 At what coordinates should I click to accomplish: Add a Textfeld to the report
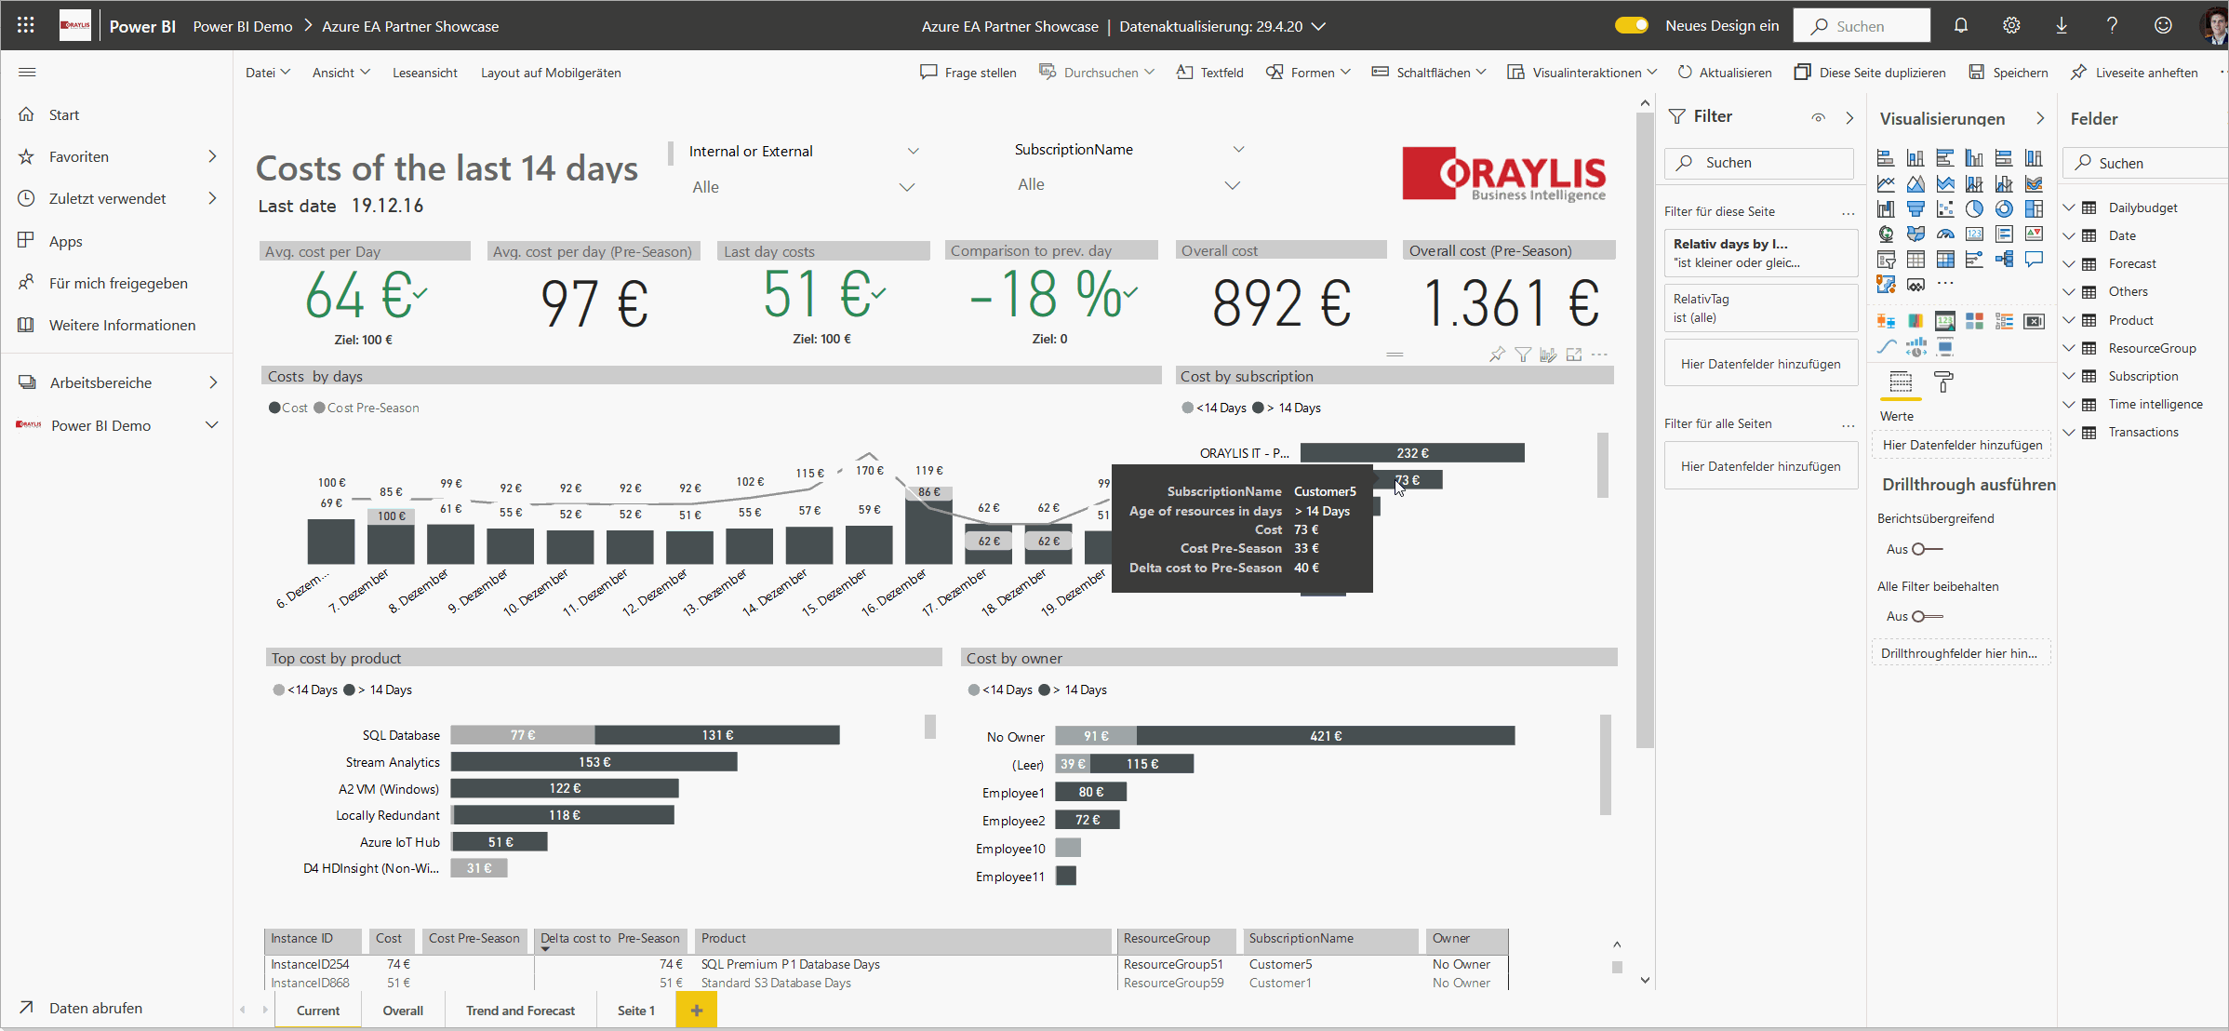point(1210,73)
